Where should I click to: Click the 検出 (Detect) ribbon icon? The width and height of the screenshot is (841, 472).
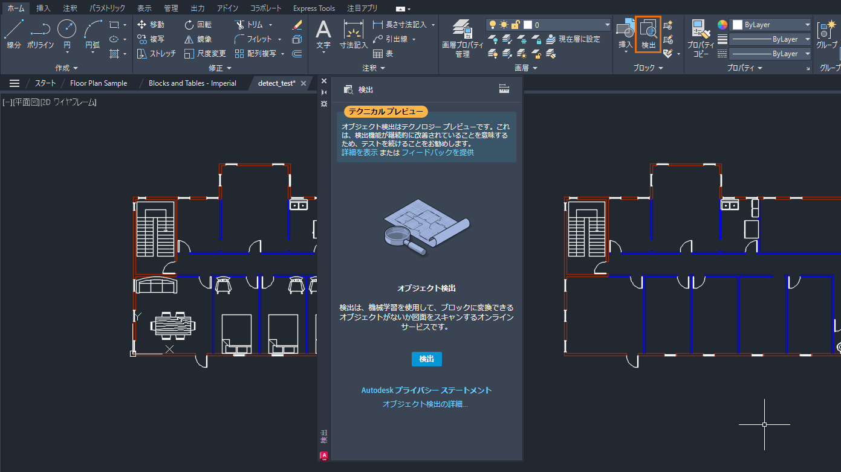coord(648,34)
